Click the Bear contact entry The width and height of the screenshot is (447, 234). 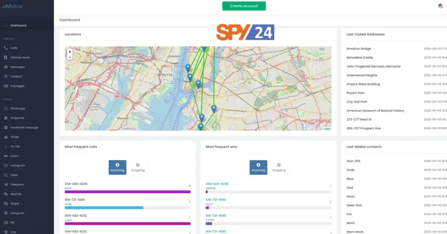pos(350,179)
